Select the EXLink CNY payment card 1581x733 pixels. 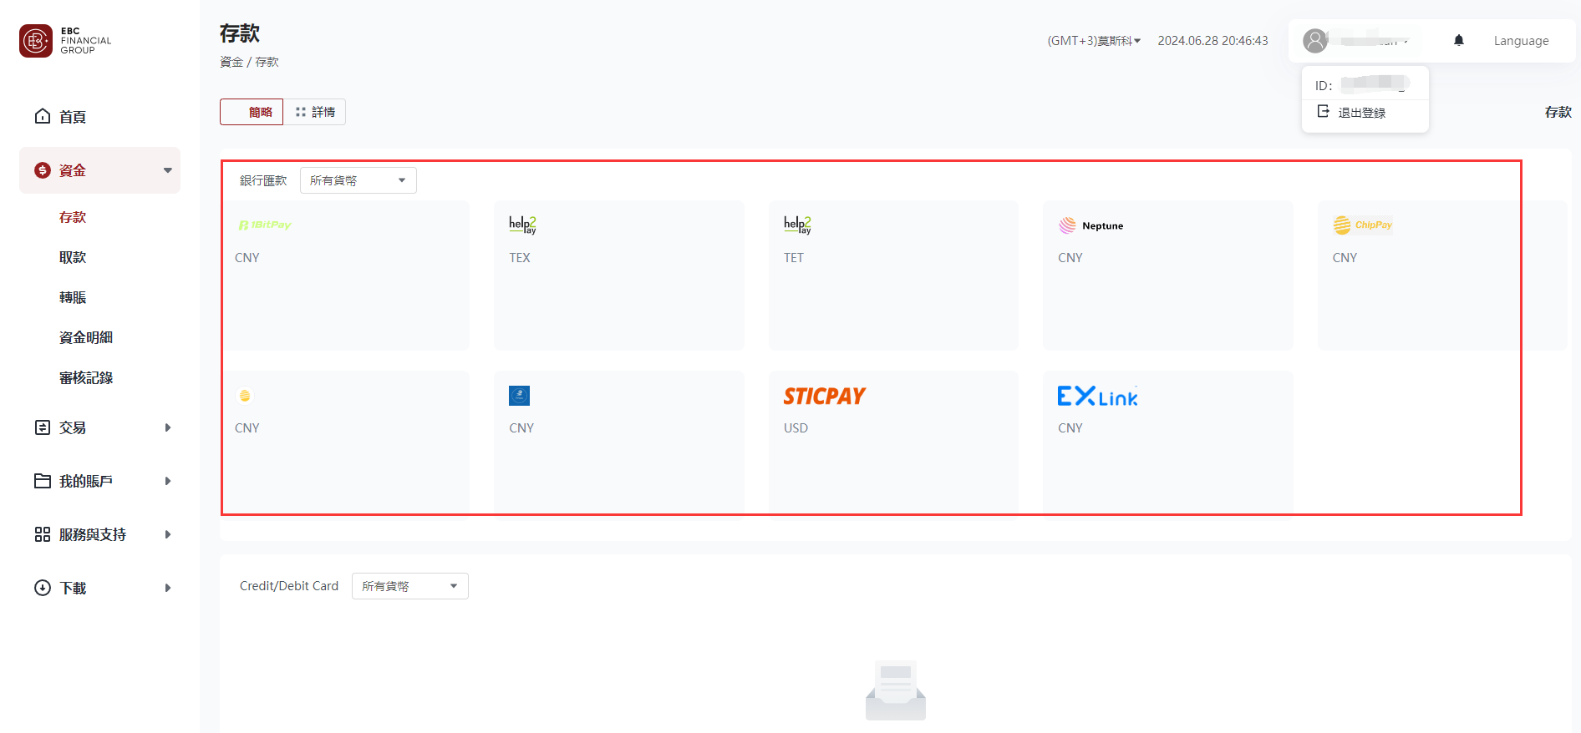click(1168, 445)
